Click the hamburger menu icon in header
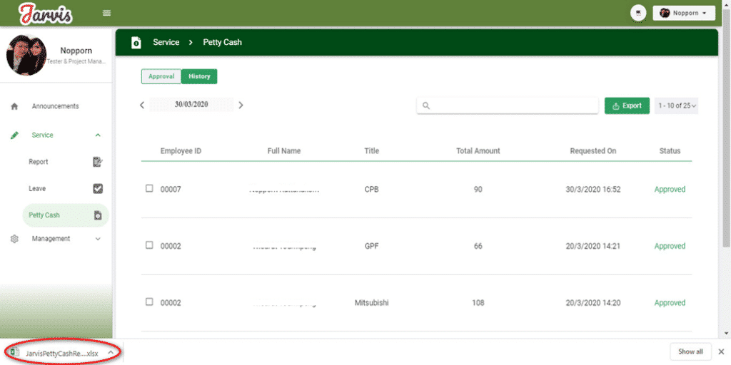Screen dimensions: 731x365 pyautogui.click(x=107, y=13)
